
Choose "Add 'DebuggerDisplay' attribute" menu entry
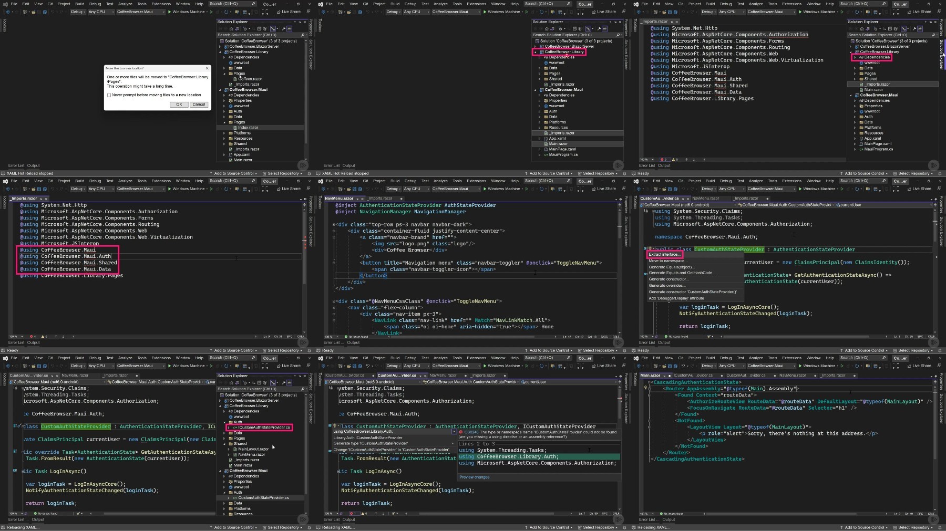point(676,298)
